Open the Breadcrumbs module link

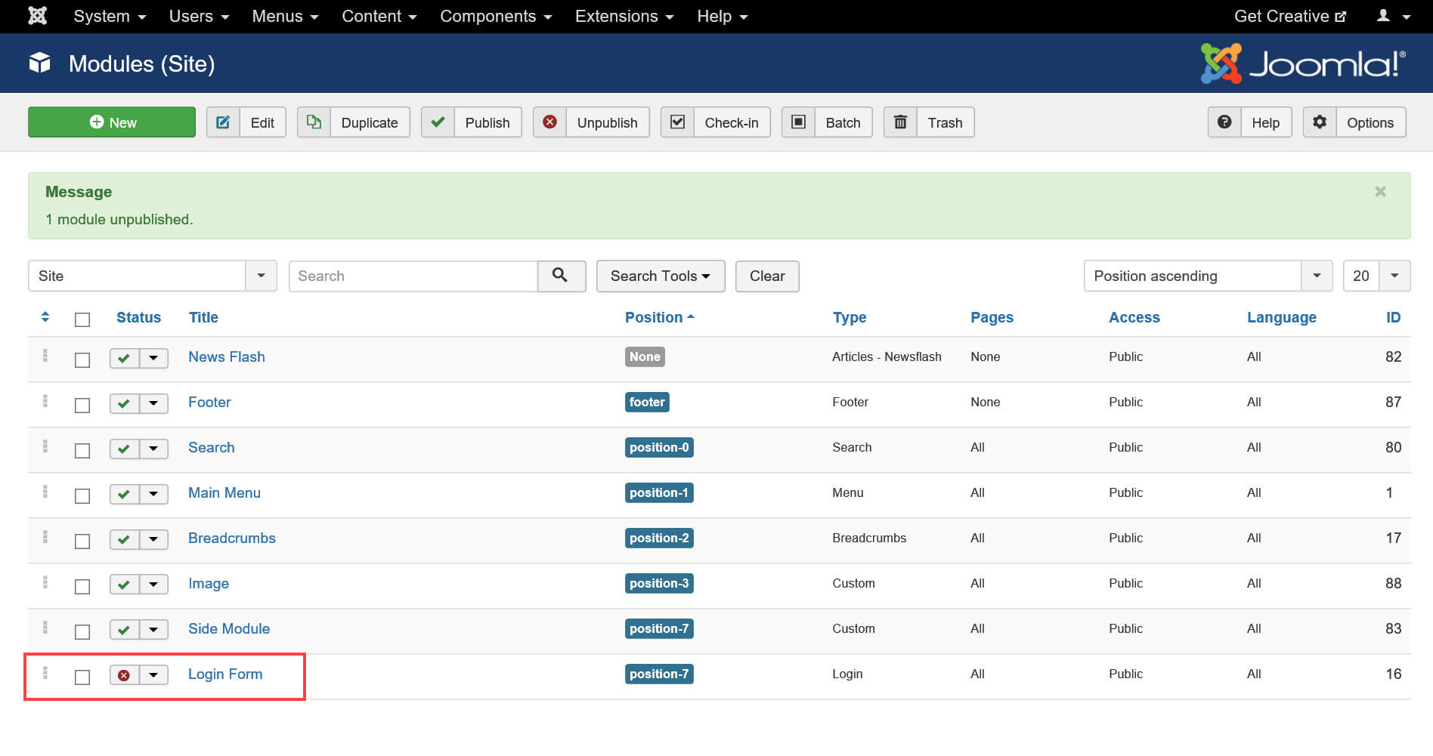(x=232, y=538)
